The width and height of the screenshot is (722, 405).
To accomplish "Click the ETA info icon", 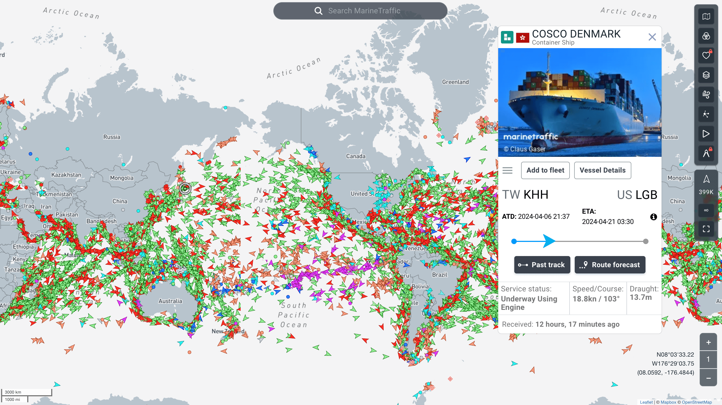I will point(653,217).
